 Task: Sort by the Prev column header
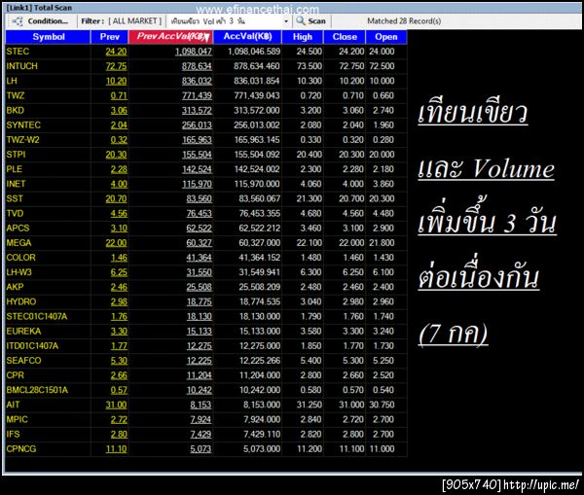tap(109, 37)
